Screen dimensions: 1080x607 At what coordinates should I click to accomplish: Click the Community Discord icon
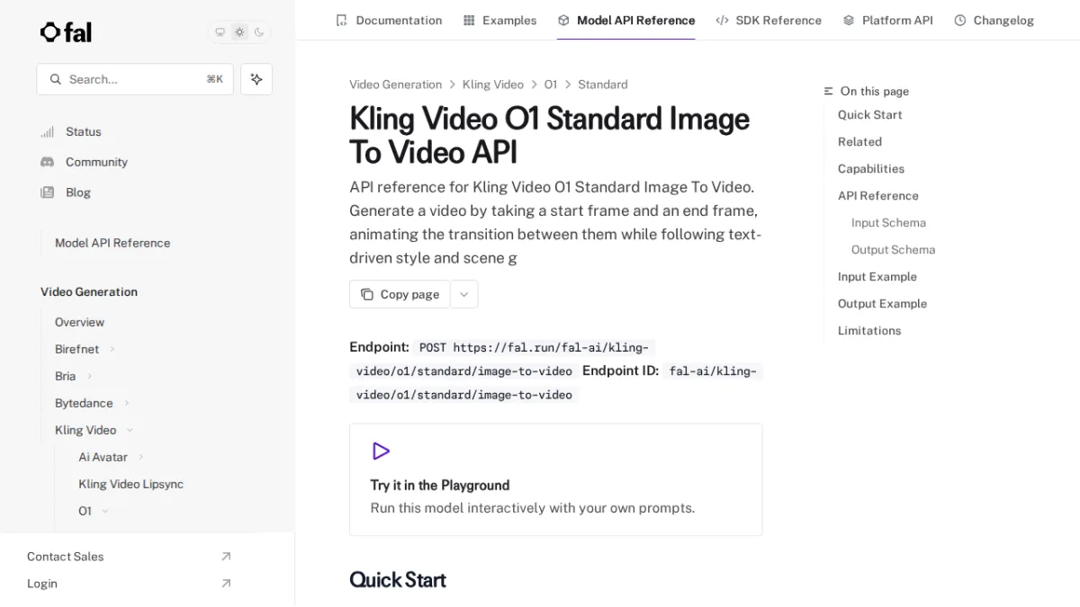click(47, 162)
